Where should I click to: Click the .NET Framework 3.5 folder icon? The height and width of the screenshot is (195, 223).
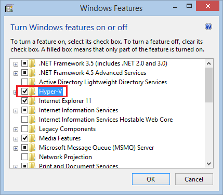tap(32, 63)
